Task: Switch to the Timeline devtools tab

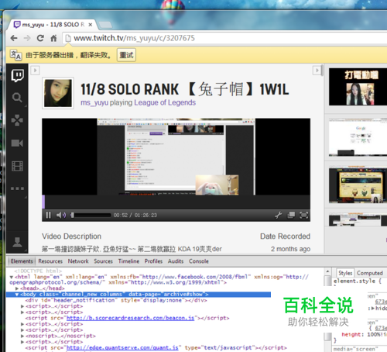Action: (128, 261)
